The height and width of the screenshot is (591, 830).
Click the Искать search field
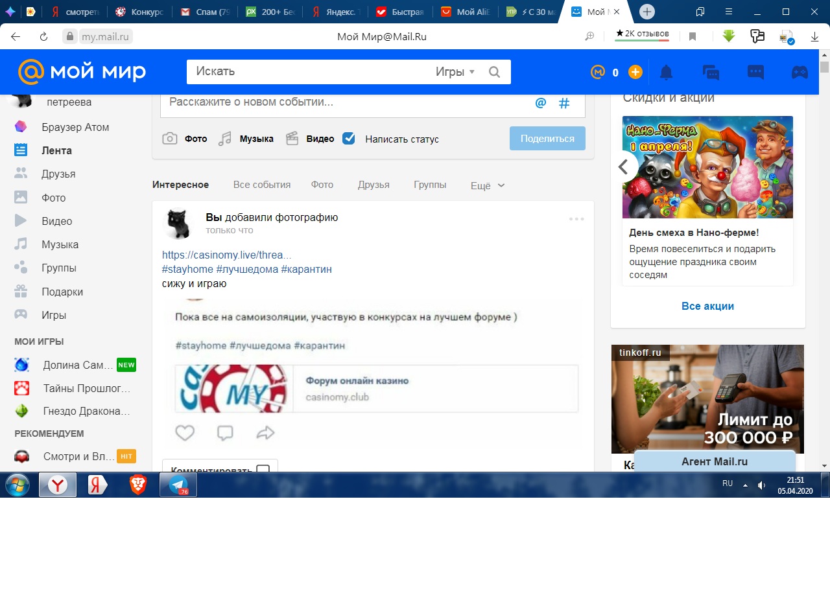(x=311, y=72)
